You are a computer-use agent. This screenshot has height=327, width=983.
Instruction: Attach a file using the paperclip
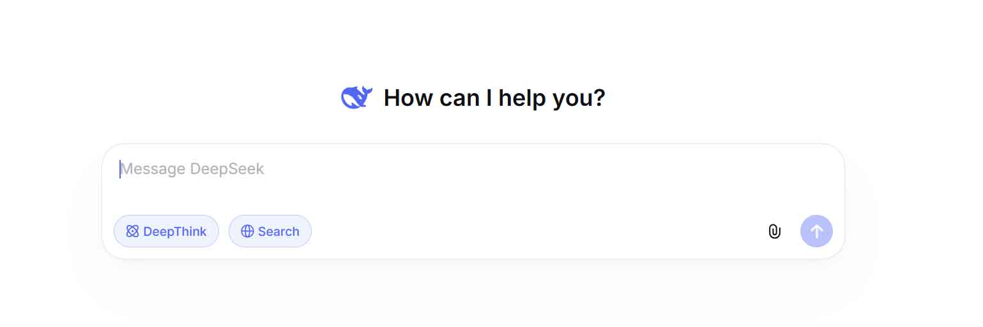(774, 231)
